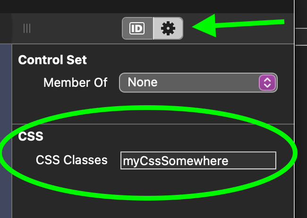
Task: Click the purple chevron arrows on Member Of
Action: (267, 83)
